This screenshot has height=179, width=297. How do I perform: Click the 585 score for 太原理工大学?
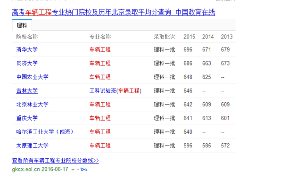(x=206, y=146)
